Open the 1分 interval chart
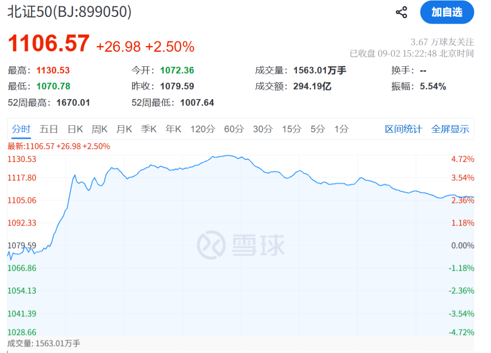 (341, 129)
